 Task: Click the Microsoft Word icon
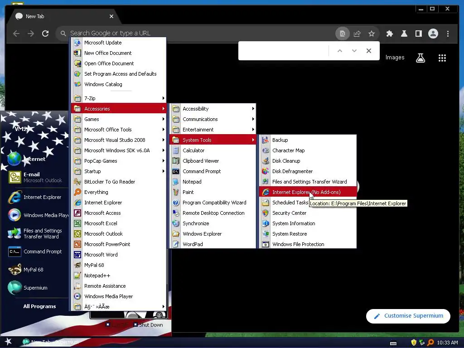[77, 255]
